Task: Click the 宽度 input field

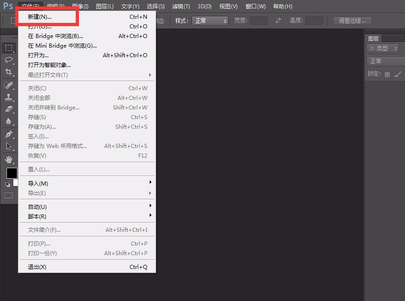Action: point(259,21)
